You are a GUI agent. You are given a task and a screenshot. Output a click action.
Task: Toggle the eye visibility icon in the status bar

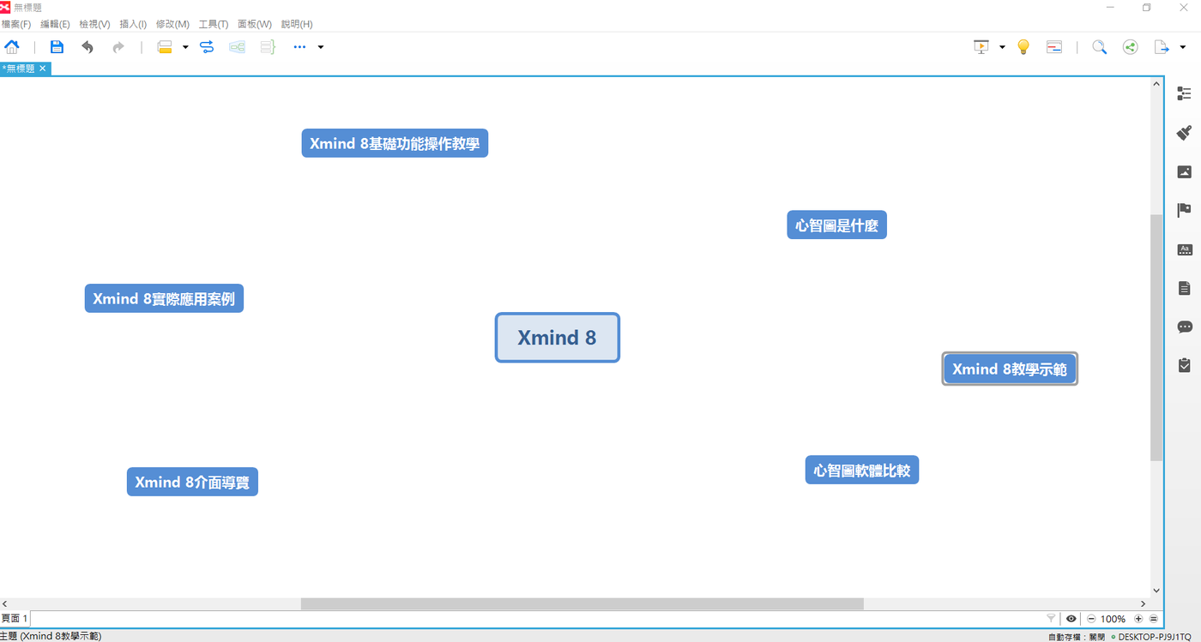point(1071,619)
